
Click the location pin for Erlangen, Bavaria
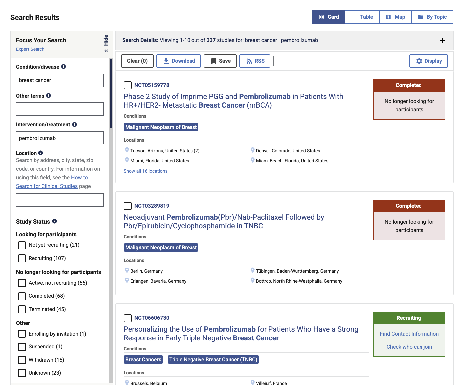point(127,281)
